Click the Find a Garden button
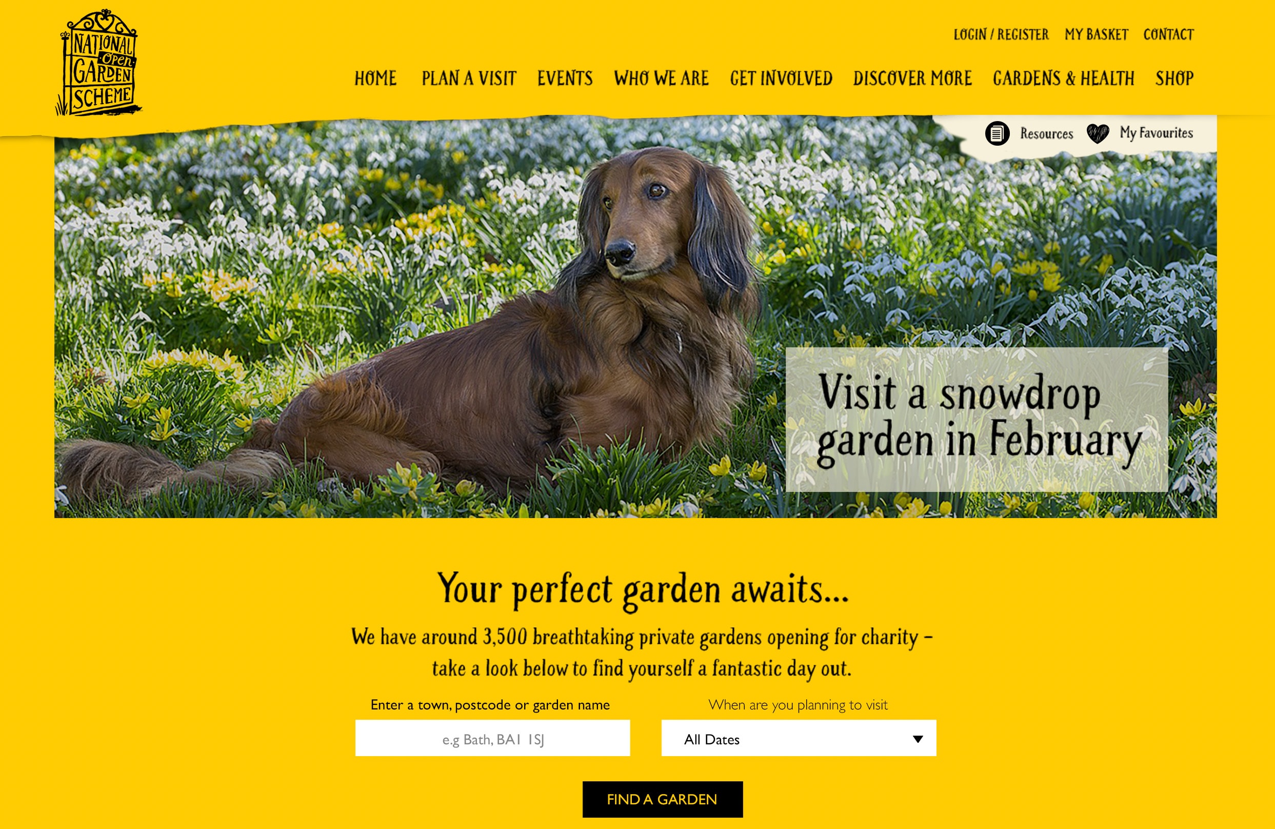The width and height of the screenshot is (1275, 829). coord(663,799)
